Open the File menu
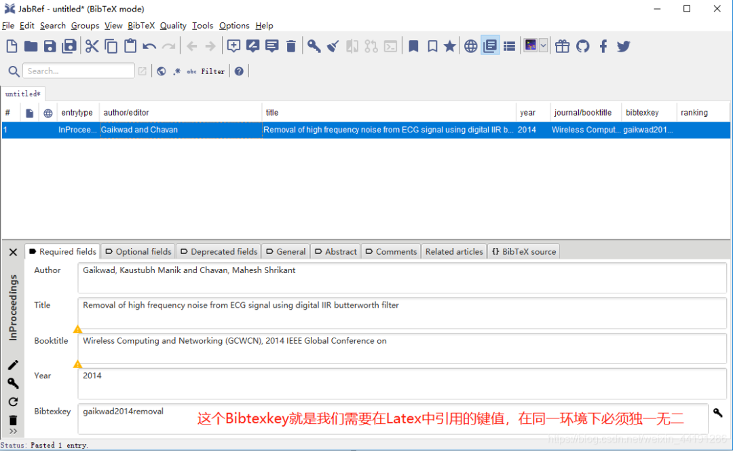 (x=8, y=25)
